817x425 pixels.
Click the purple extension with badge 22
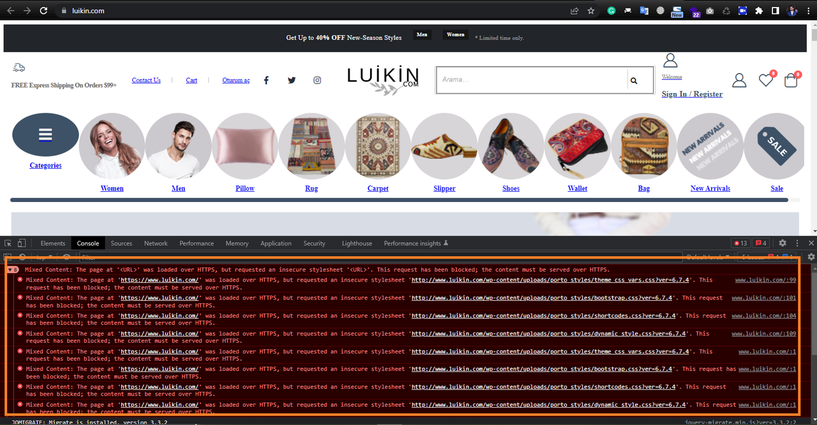694,11
